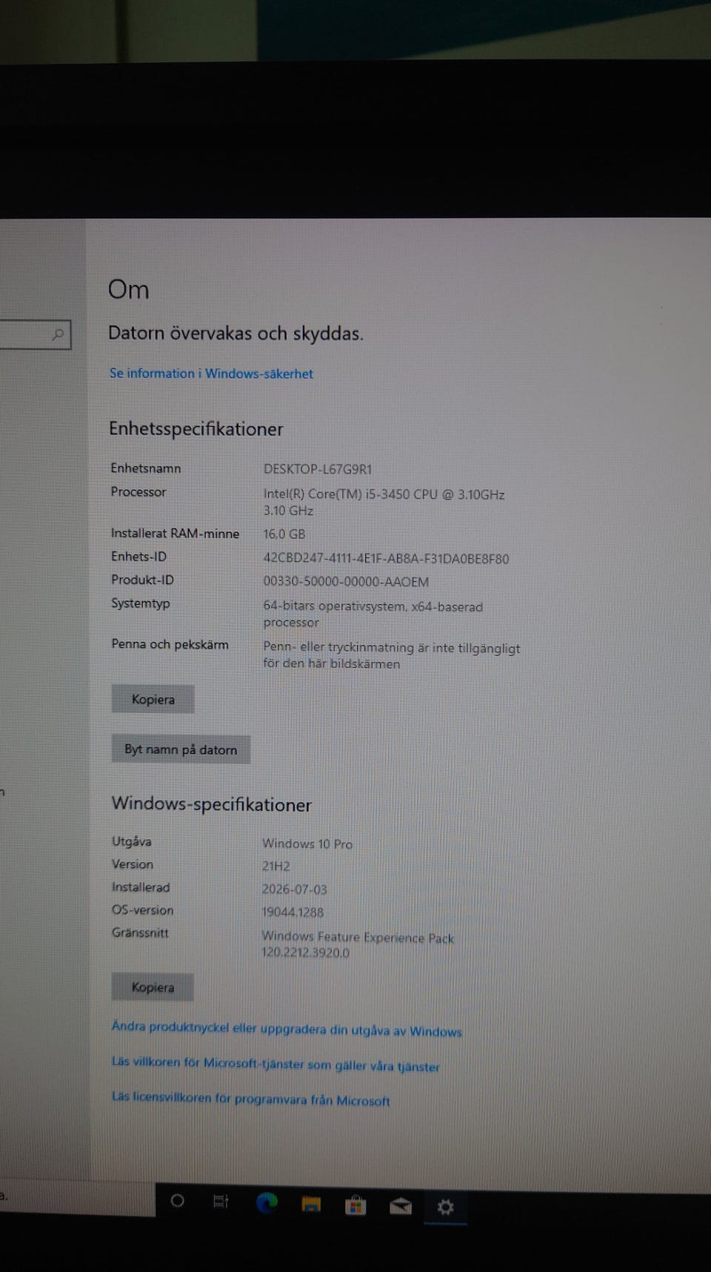Open Microsoft Store from the taskbar
Screen dimensions: 711x1272
coord(355,1206)
